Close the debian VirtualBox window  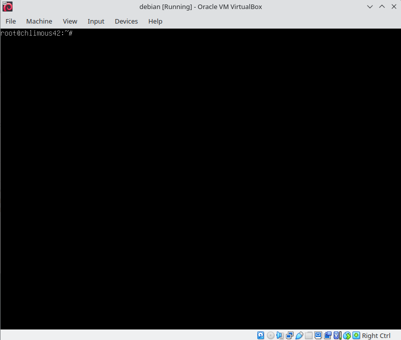click(x=394, y=7)
